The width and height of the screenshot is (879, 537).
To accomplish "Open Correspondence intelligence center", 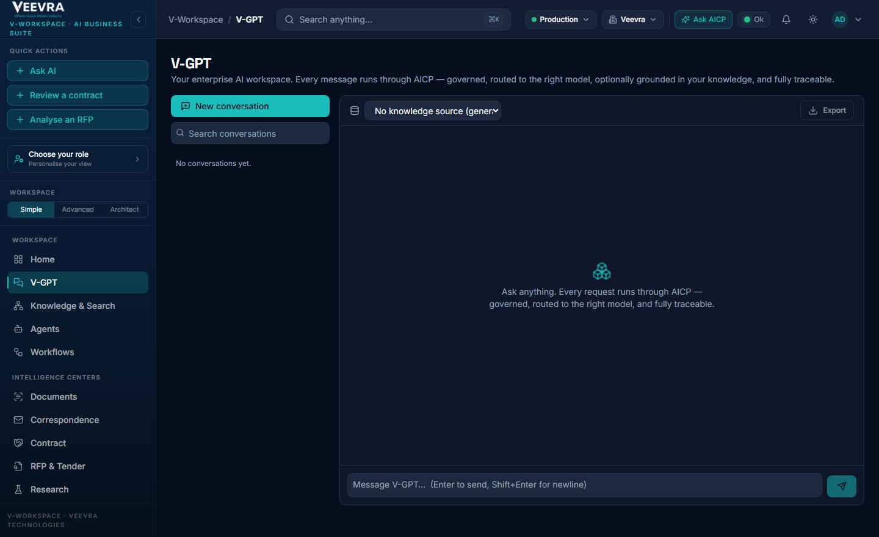I will pyautogui.click(x=78, y=420).
